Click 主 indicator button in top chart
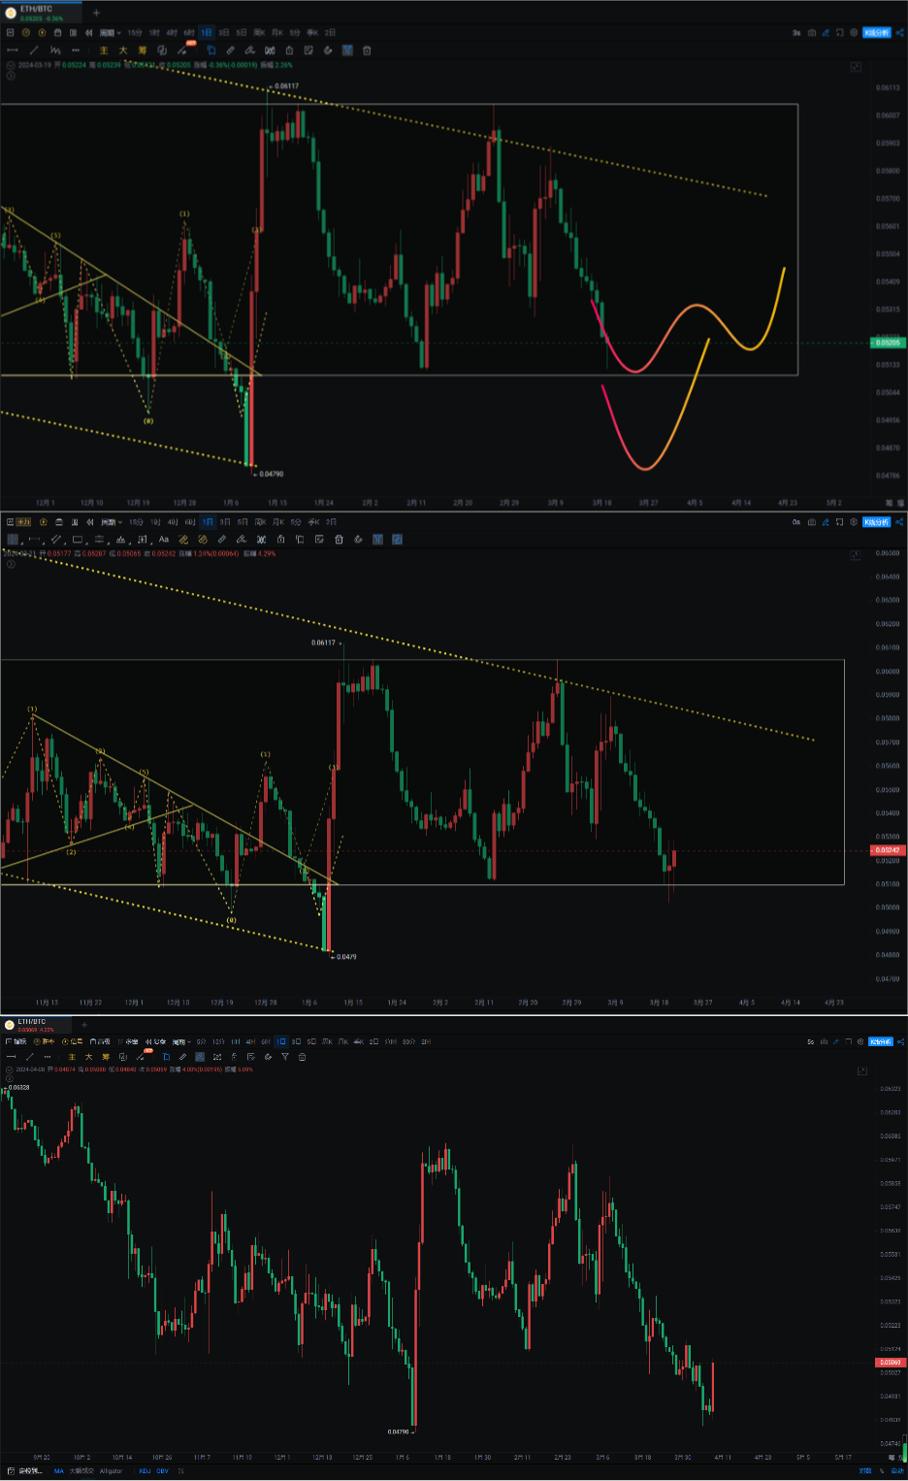This screenshot has height=1481, width=908. [x=104, y=50]
